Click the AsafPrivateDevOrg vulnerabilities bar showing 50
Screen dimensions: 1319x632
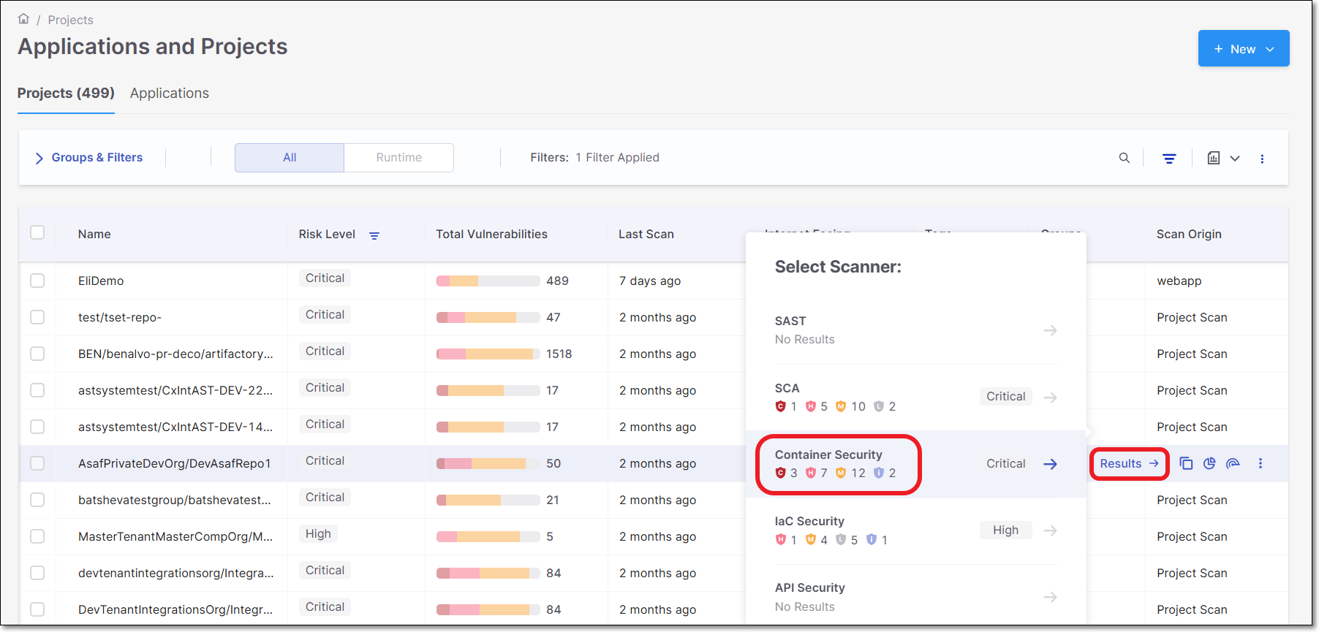(x=488, y=463)
